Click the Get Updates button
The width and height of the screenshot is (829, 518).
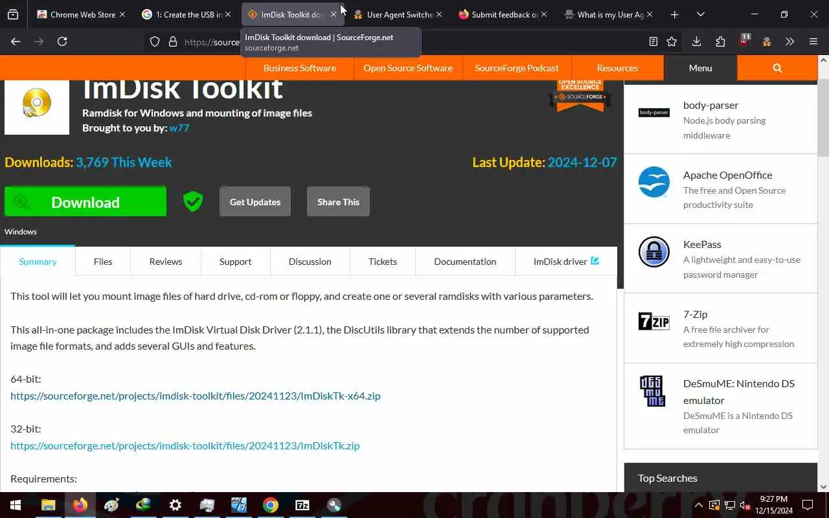click(255, 201)
